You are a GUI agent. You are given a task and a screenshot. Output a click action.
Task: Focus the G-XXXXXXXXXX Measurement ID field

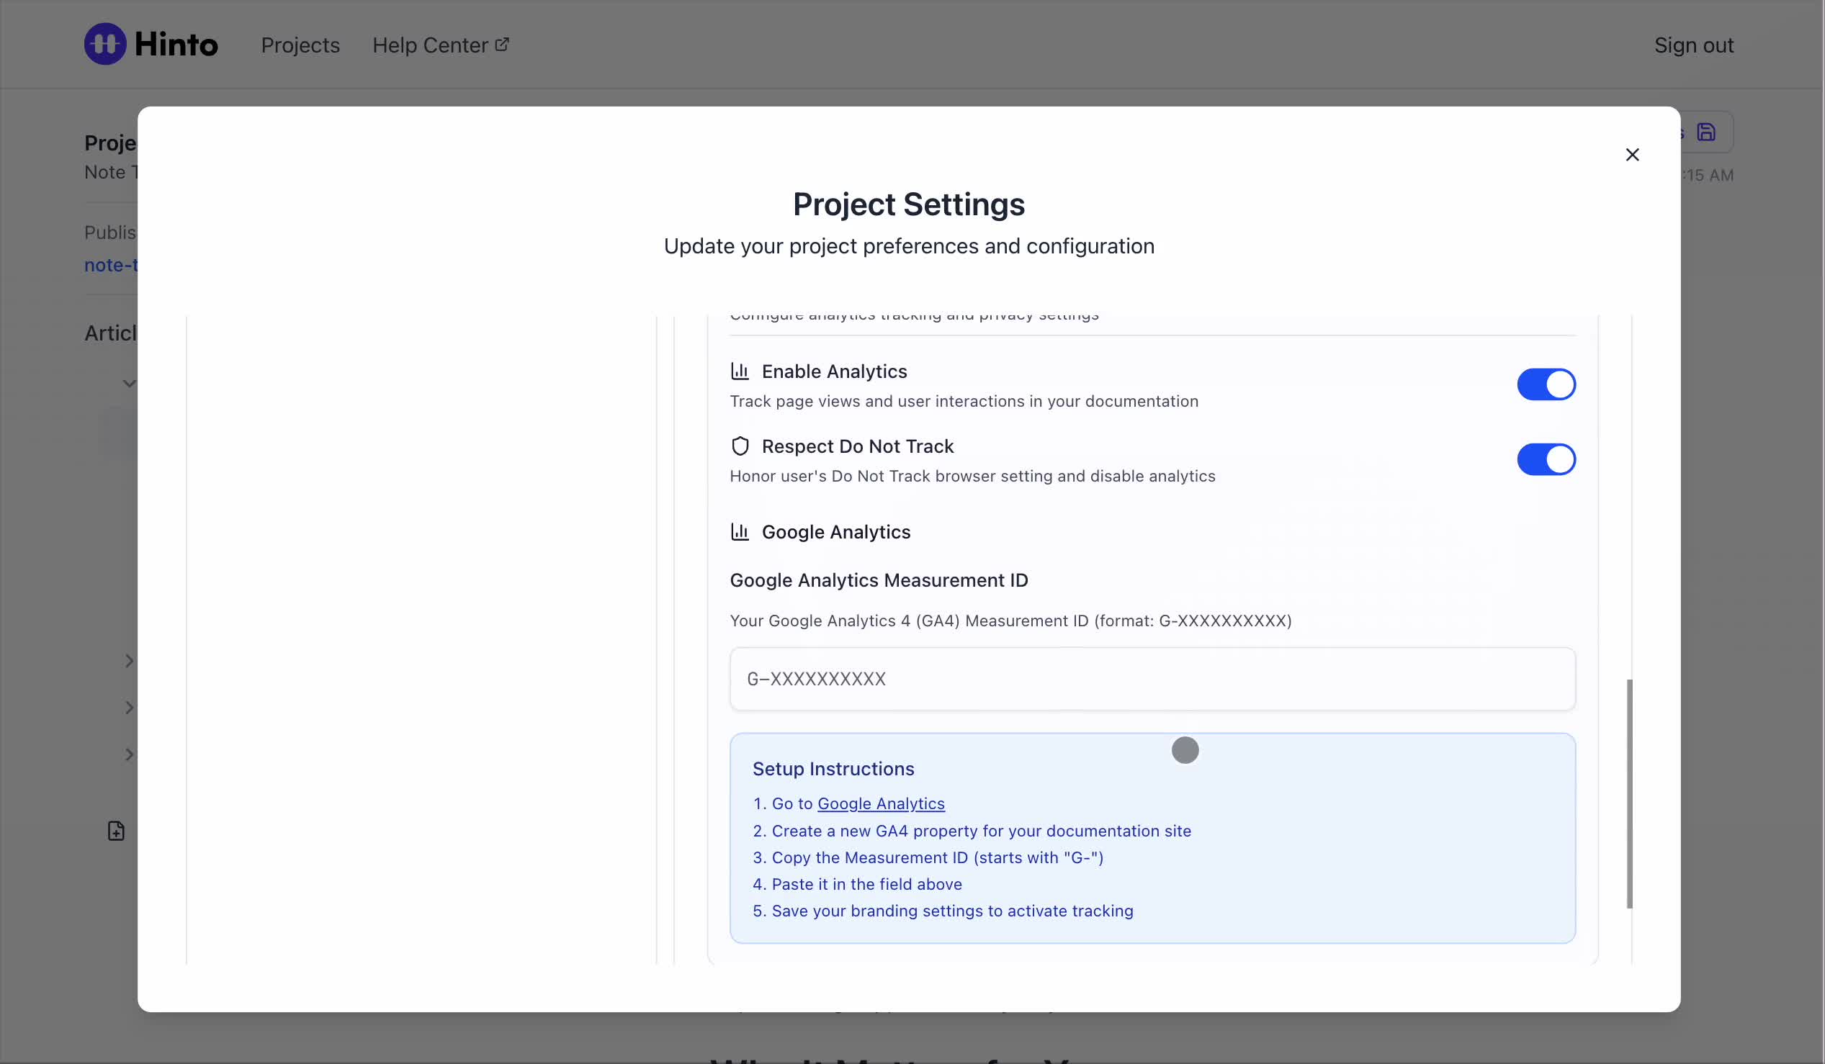pos(1152,679)
